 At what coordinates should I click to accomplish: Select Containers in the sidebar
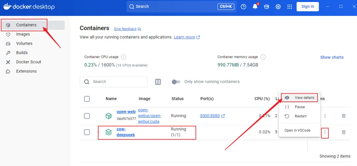coord(33,25)
